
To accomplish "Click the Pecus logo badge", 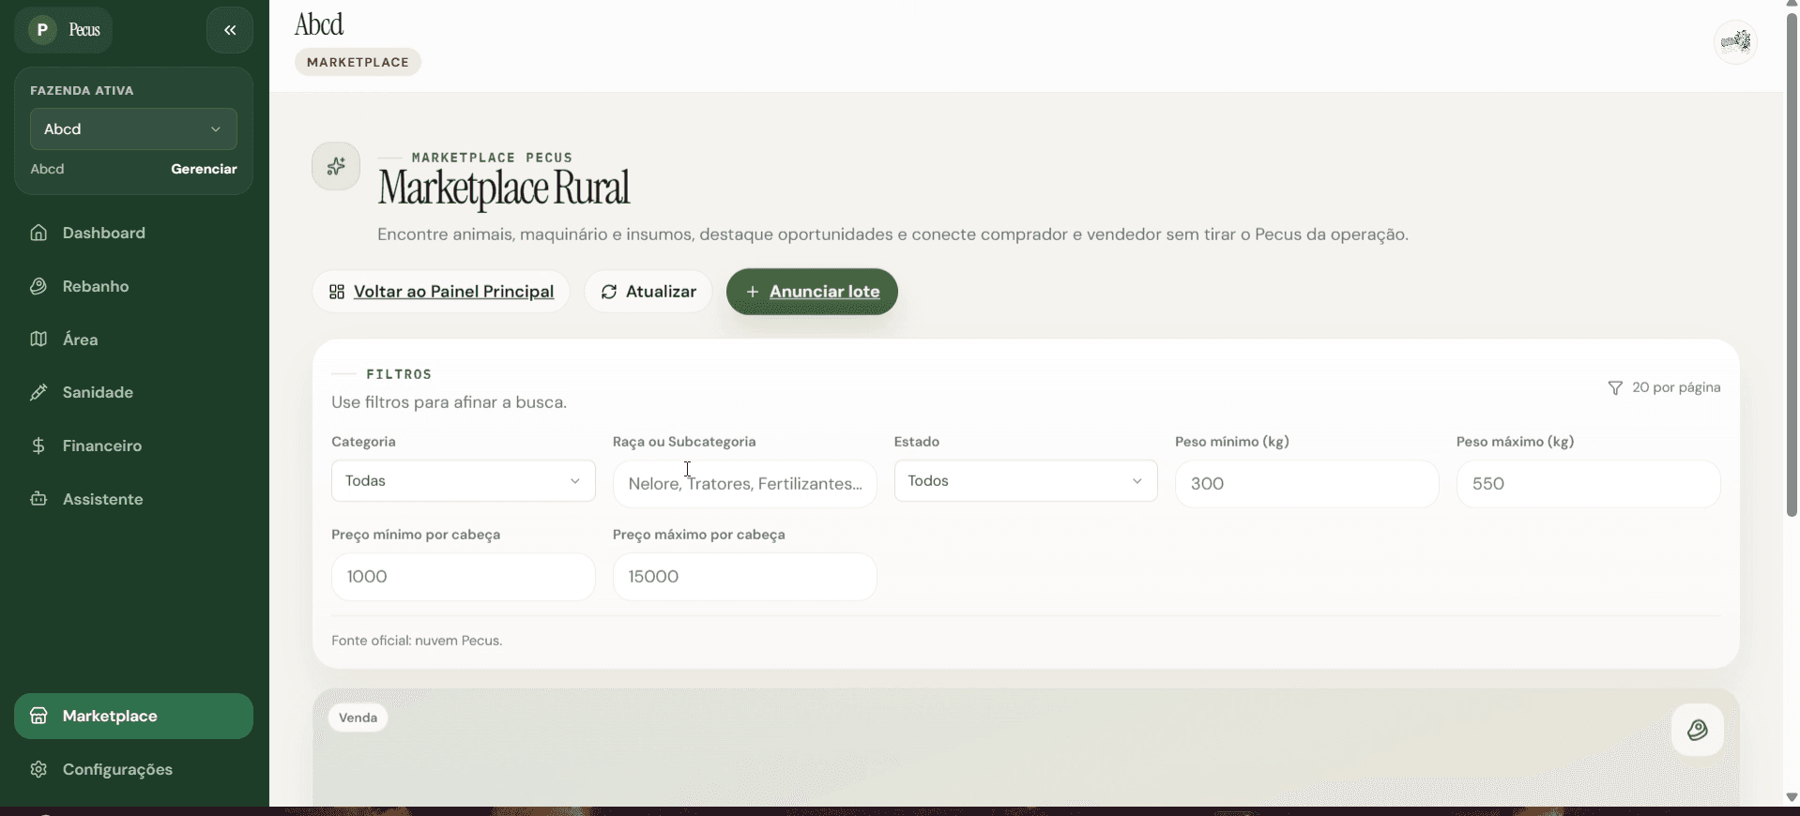I will [64, 30].
